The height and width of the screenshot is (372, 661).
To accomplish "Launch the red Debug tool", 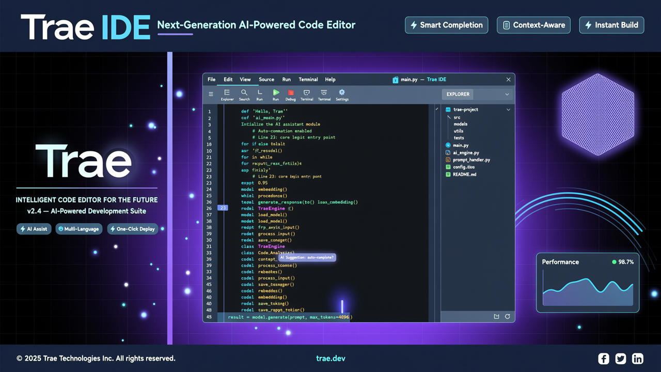I will click(291, 95).
